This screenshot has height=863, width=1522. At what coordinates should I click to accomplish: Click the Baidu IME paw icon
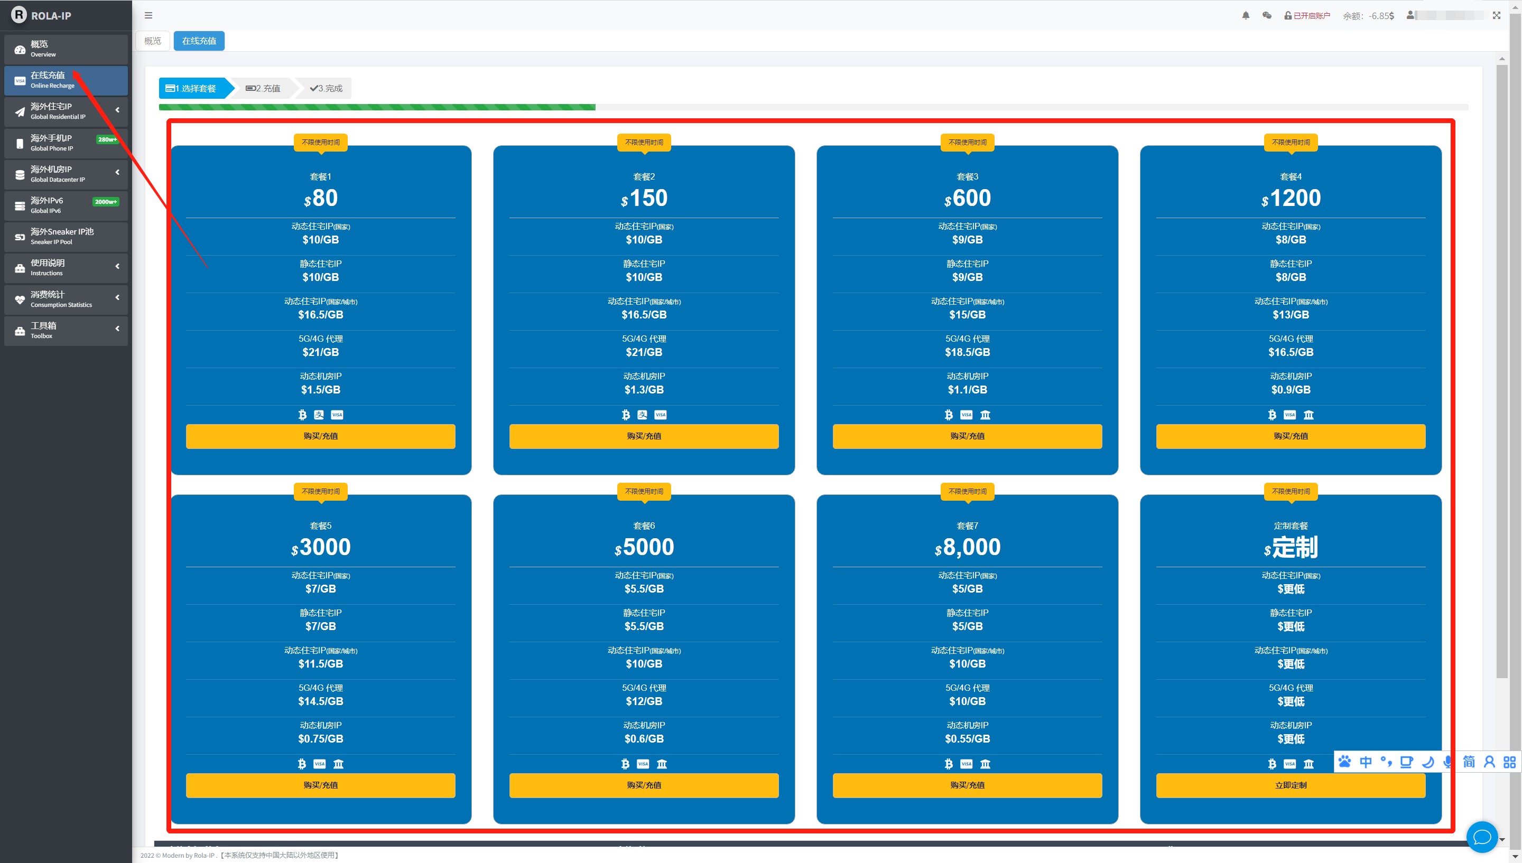tap(1345, 762)
